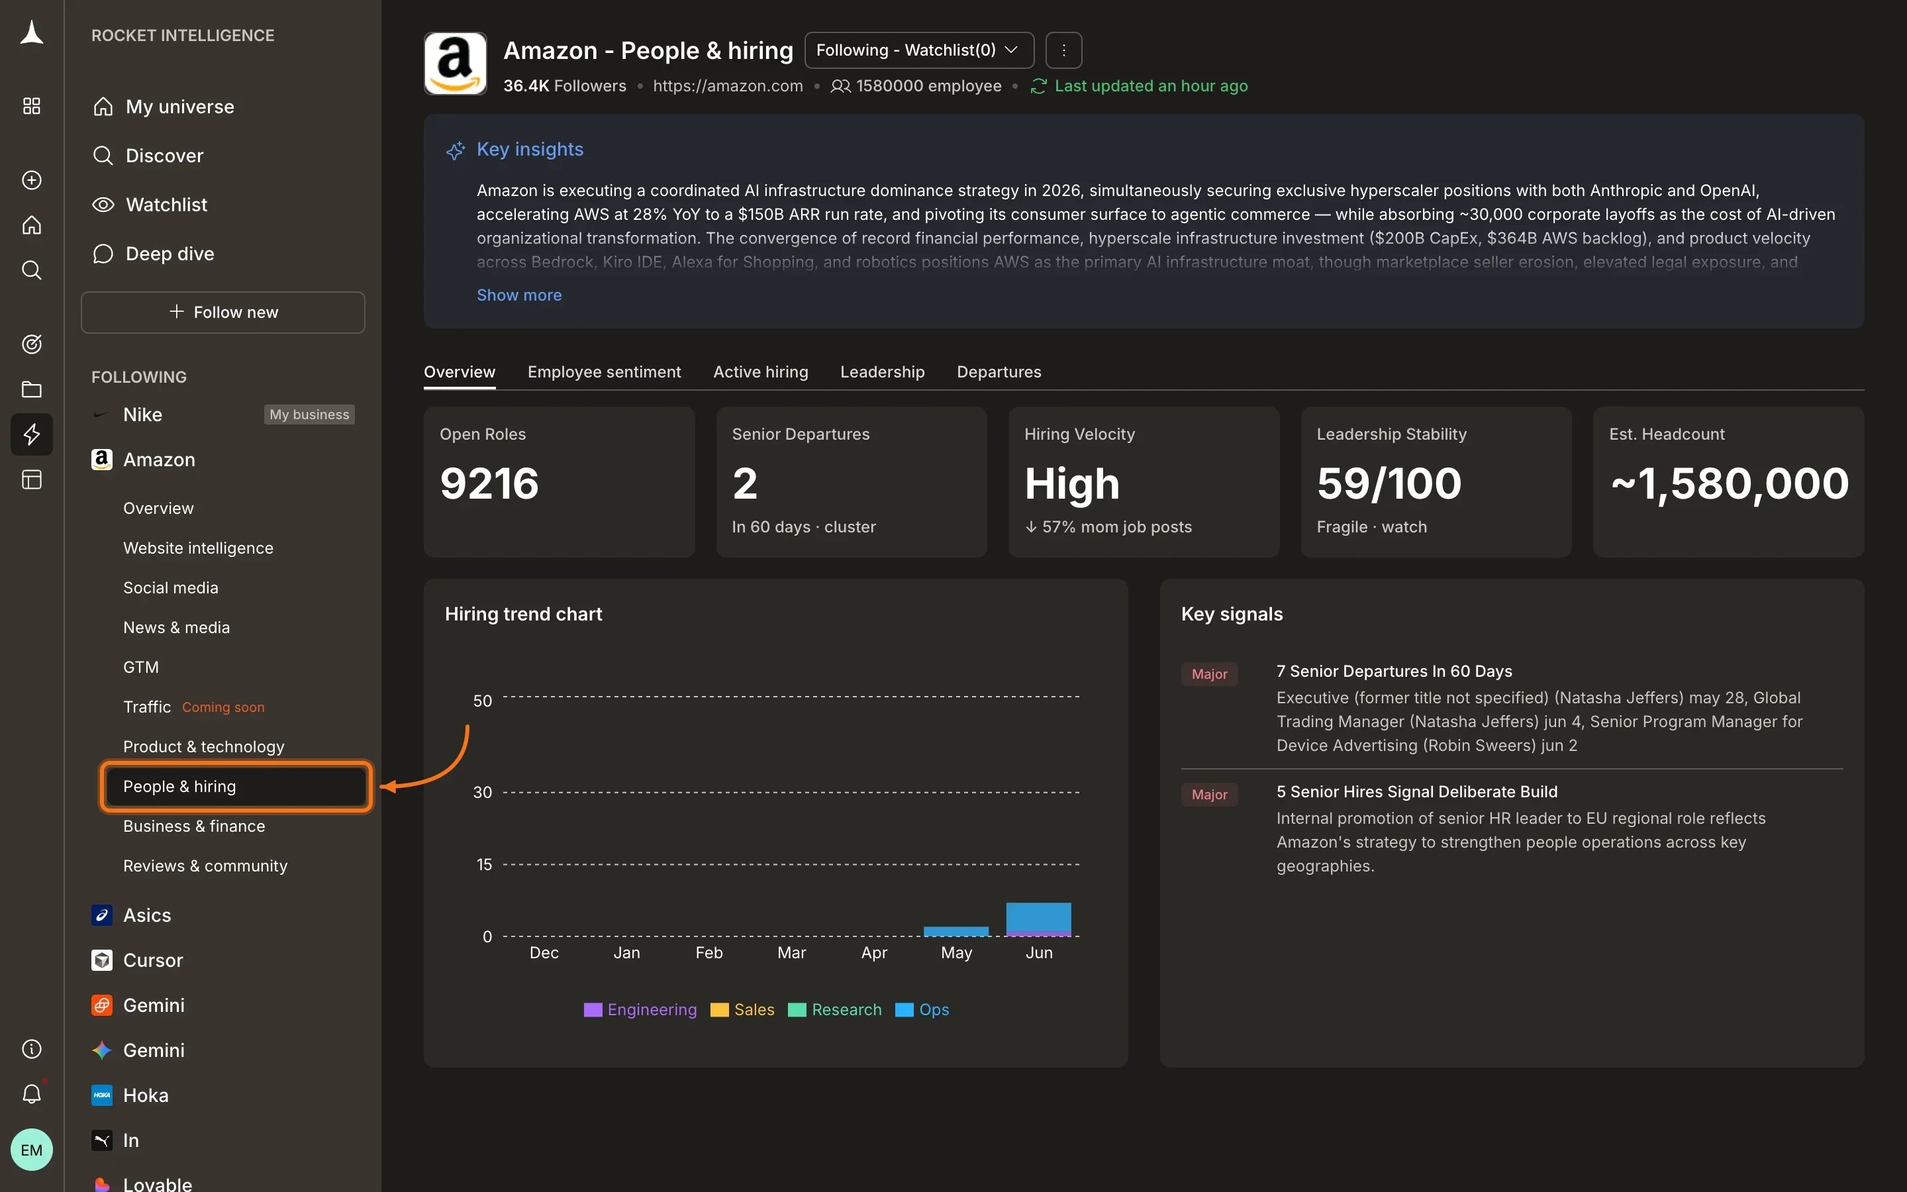Open the three-dot more options button

(x=1064, y=50)
